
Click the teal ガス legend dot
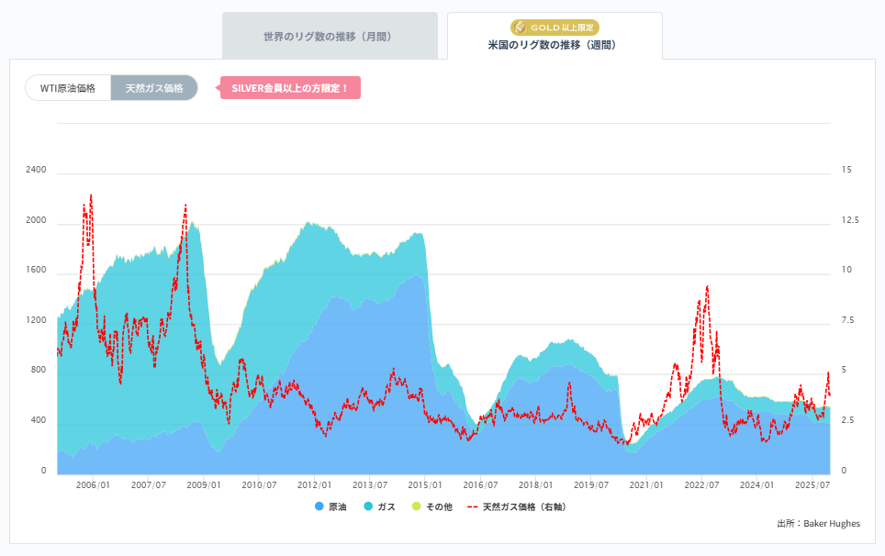pyautogui.click(x=367, y=506)
